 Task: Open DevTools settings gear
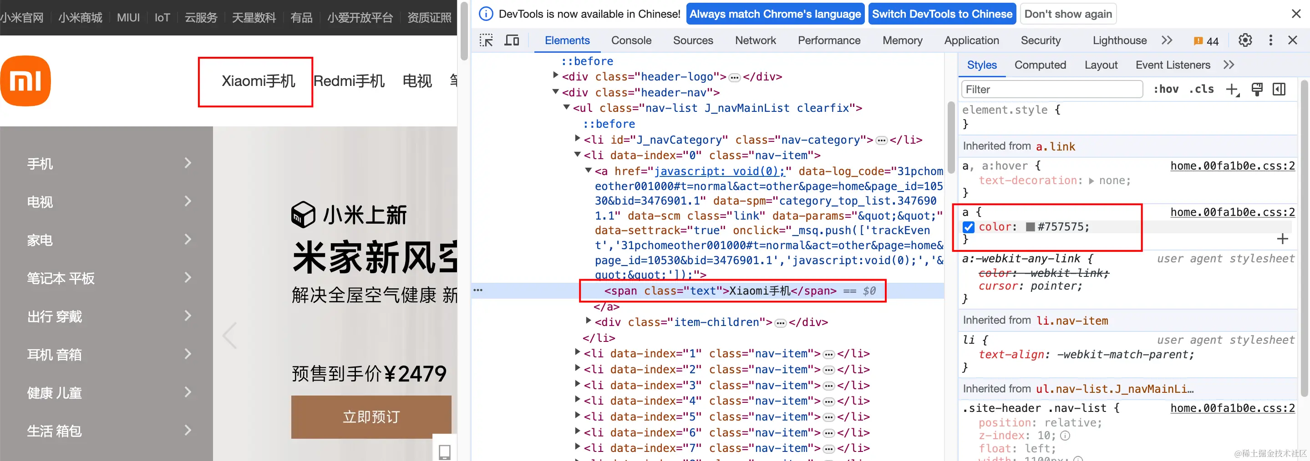pyautogui.click(x=1245, y=40)
